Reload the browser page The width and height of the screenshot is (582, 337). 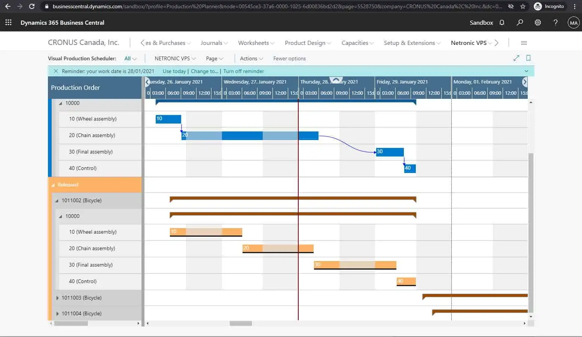(32, 6)
